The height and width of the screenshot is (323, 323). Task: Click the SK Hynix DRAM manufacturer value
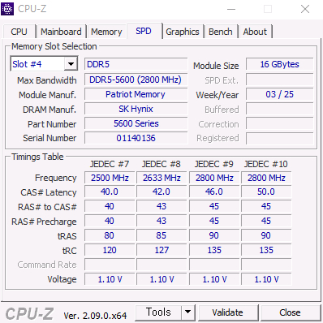[x=136, y=109]
